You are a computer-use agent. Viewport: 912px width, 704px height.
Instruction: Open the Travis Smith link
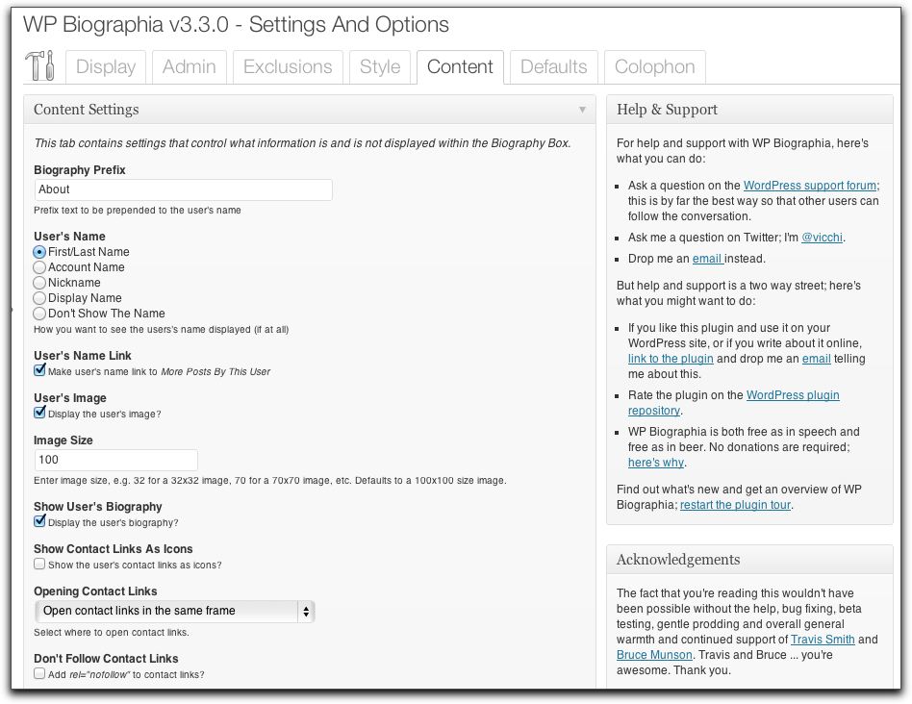click(x=823, y=640)
